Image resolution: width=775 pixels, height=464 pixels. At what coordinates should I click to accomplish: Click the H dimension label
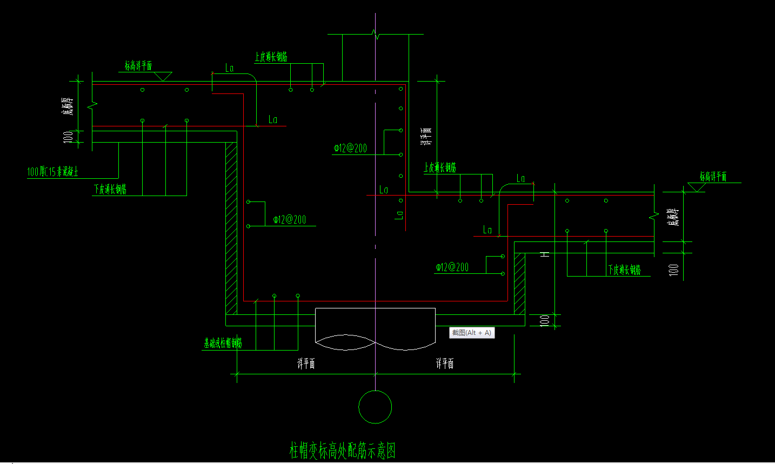(x=546, y=254)
